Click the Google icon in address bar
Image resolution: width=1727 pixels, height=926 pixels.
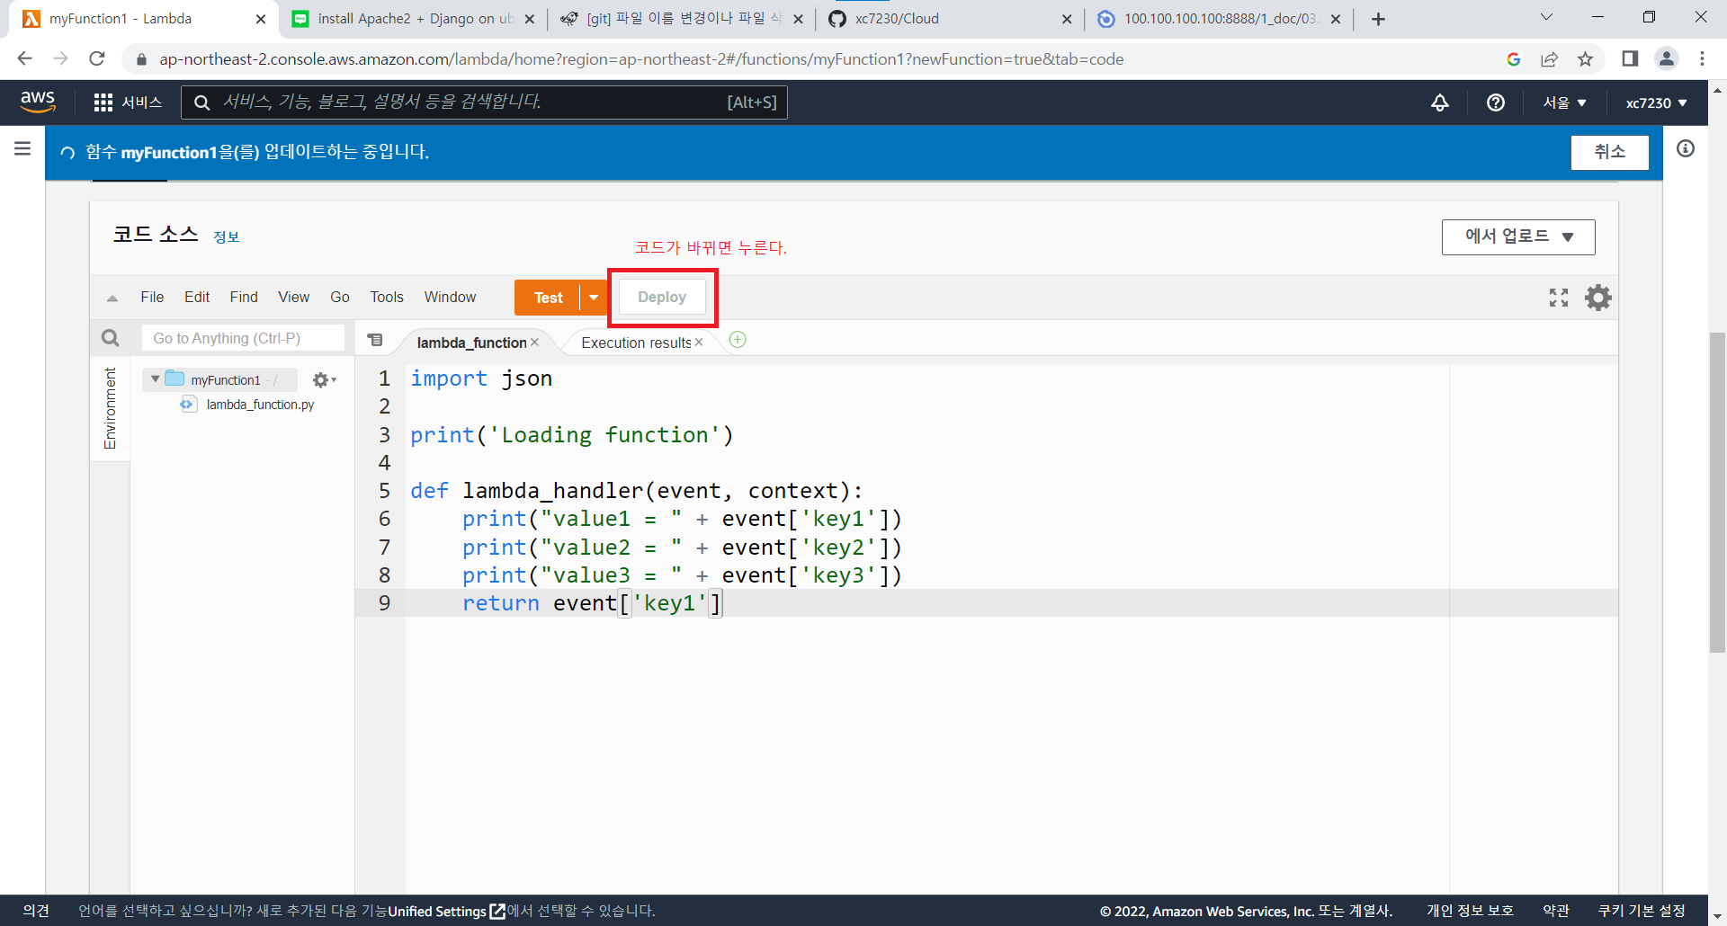point(1514,58)
